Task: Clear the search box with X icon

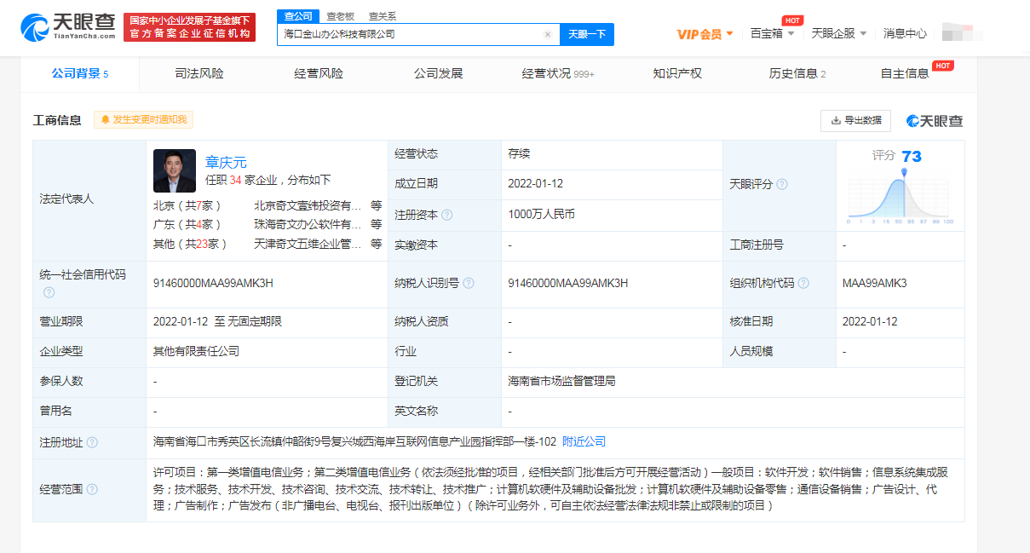Action: 548,35
